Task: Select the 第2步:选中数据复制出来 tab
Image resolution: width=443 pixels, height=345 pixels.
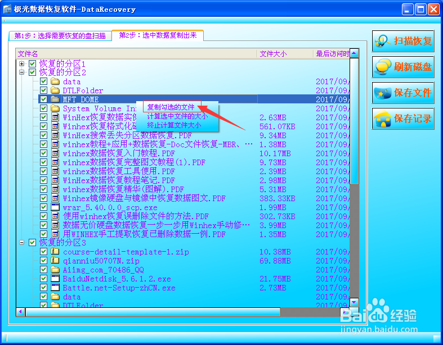Action: pyautogui.click(x=158, y=35)
